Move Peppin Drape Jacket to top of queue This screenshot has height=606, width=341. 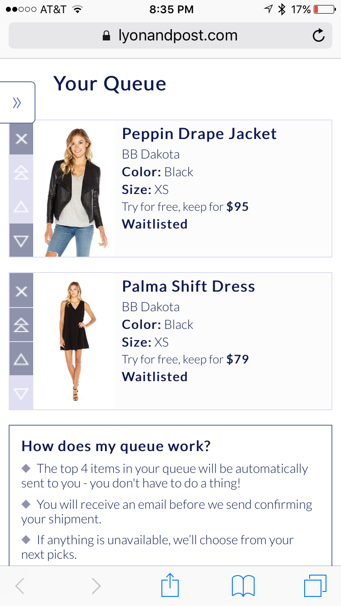coord(21,173)
